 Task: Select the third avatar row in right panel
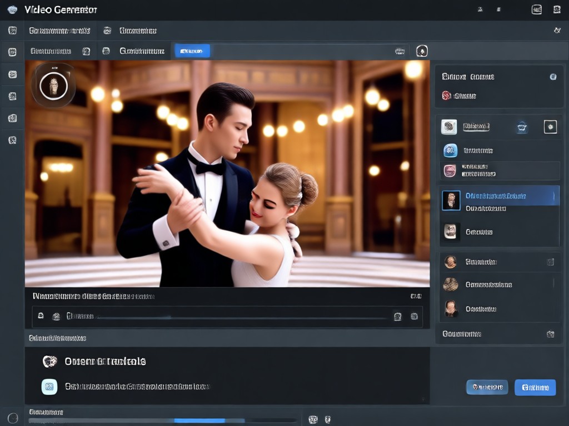pyautogui.click(x=500, y=309)
